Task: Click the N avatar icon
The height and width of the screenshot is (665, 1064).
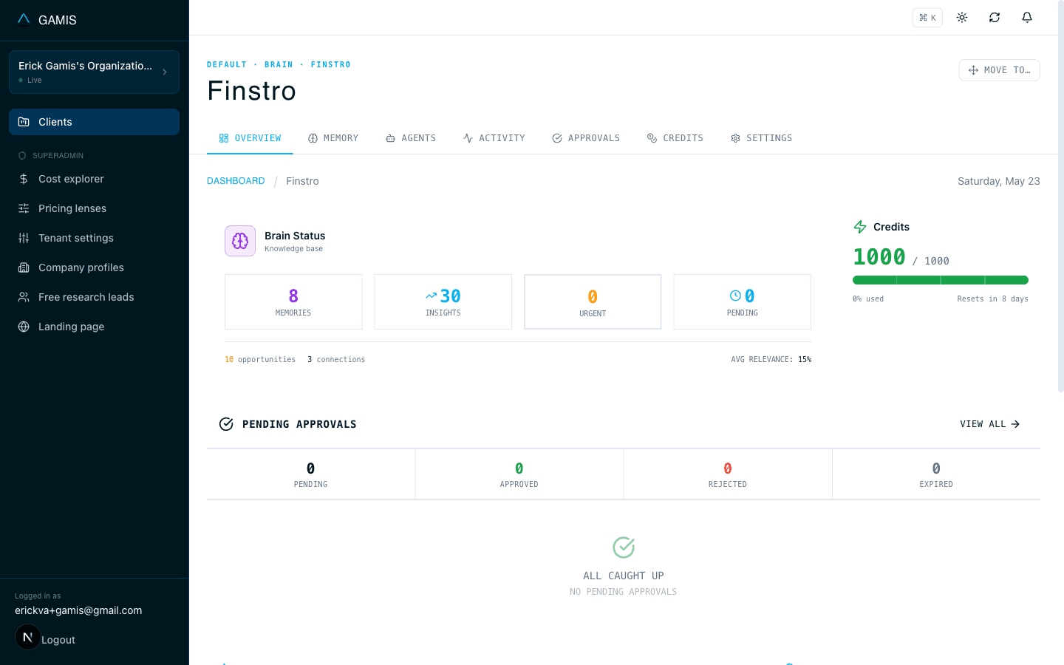Action: point(28,637)
